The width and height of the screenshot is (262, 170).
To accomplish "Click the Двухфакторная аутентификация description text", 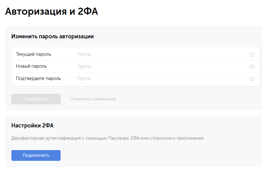I will pos(107,138).
